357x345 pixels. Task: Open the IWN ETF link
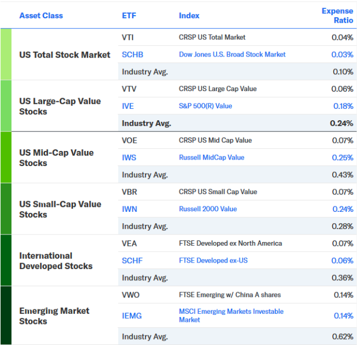(129, 209)
